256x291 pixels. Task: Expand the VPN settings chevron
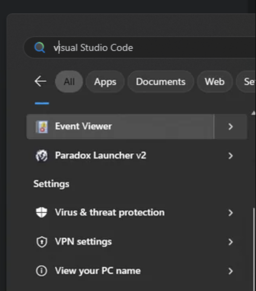(231, 242)
